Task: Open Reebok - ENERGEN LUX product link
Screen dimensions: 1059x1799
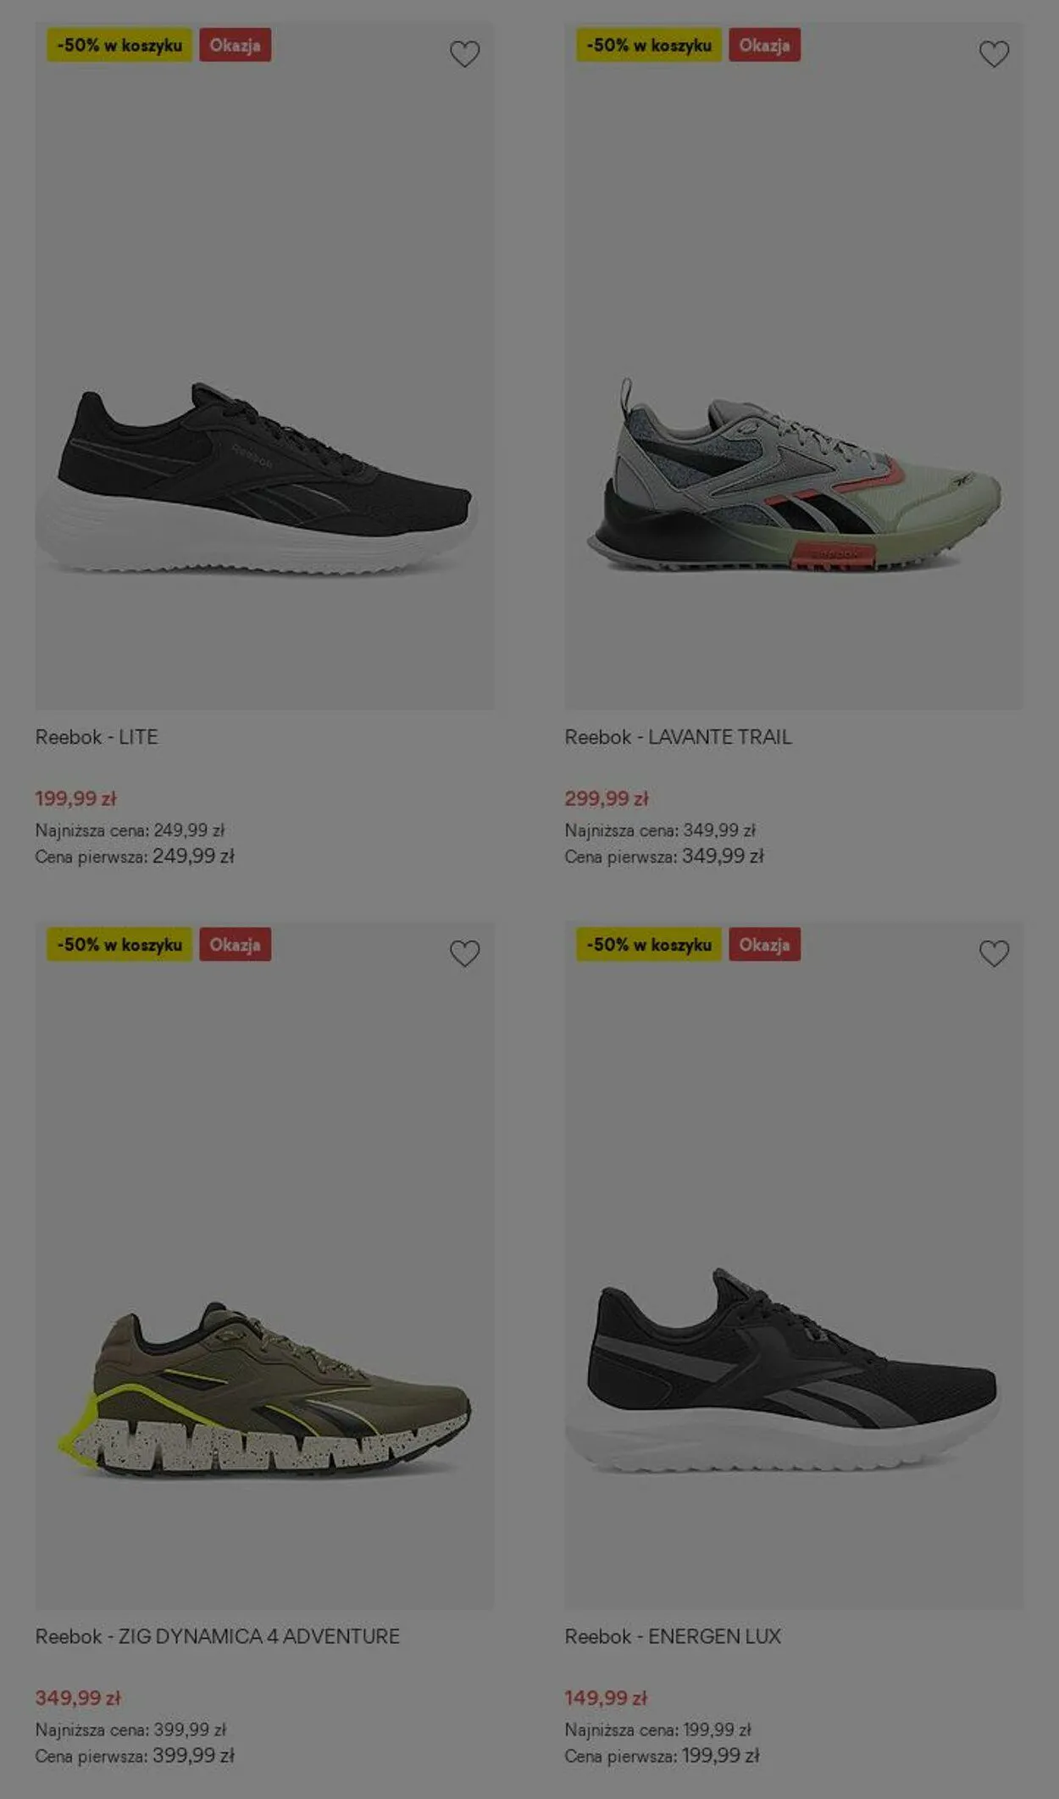Action: [x=673, y=1636]
